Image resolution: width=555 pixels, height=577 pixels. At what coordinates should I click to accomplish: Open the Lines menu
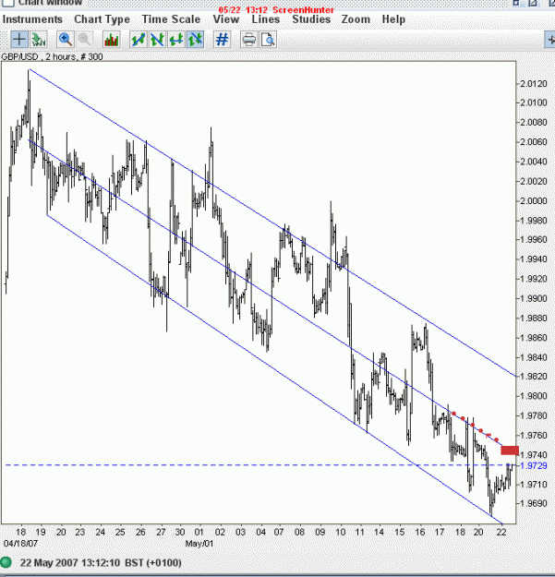pyautogui.click(x=266, y=19)
